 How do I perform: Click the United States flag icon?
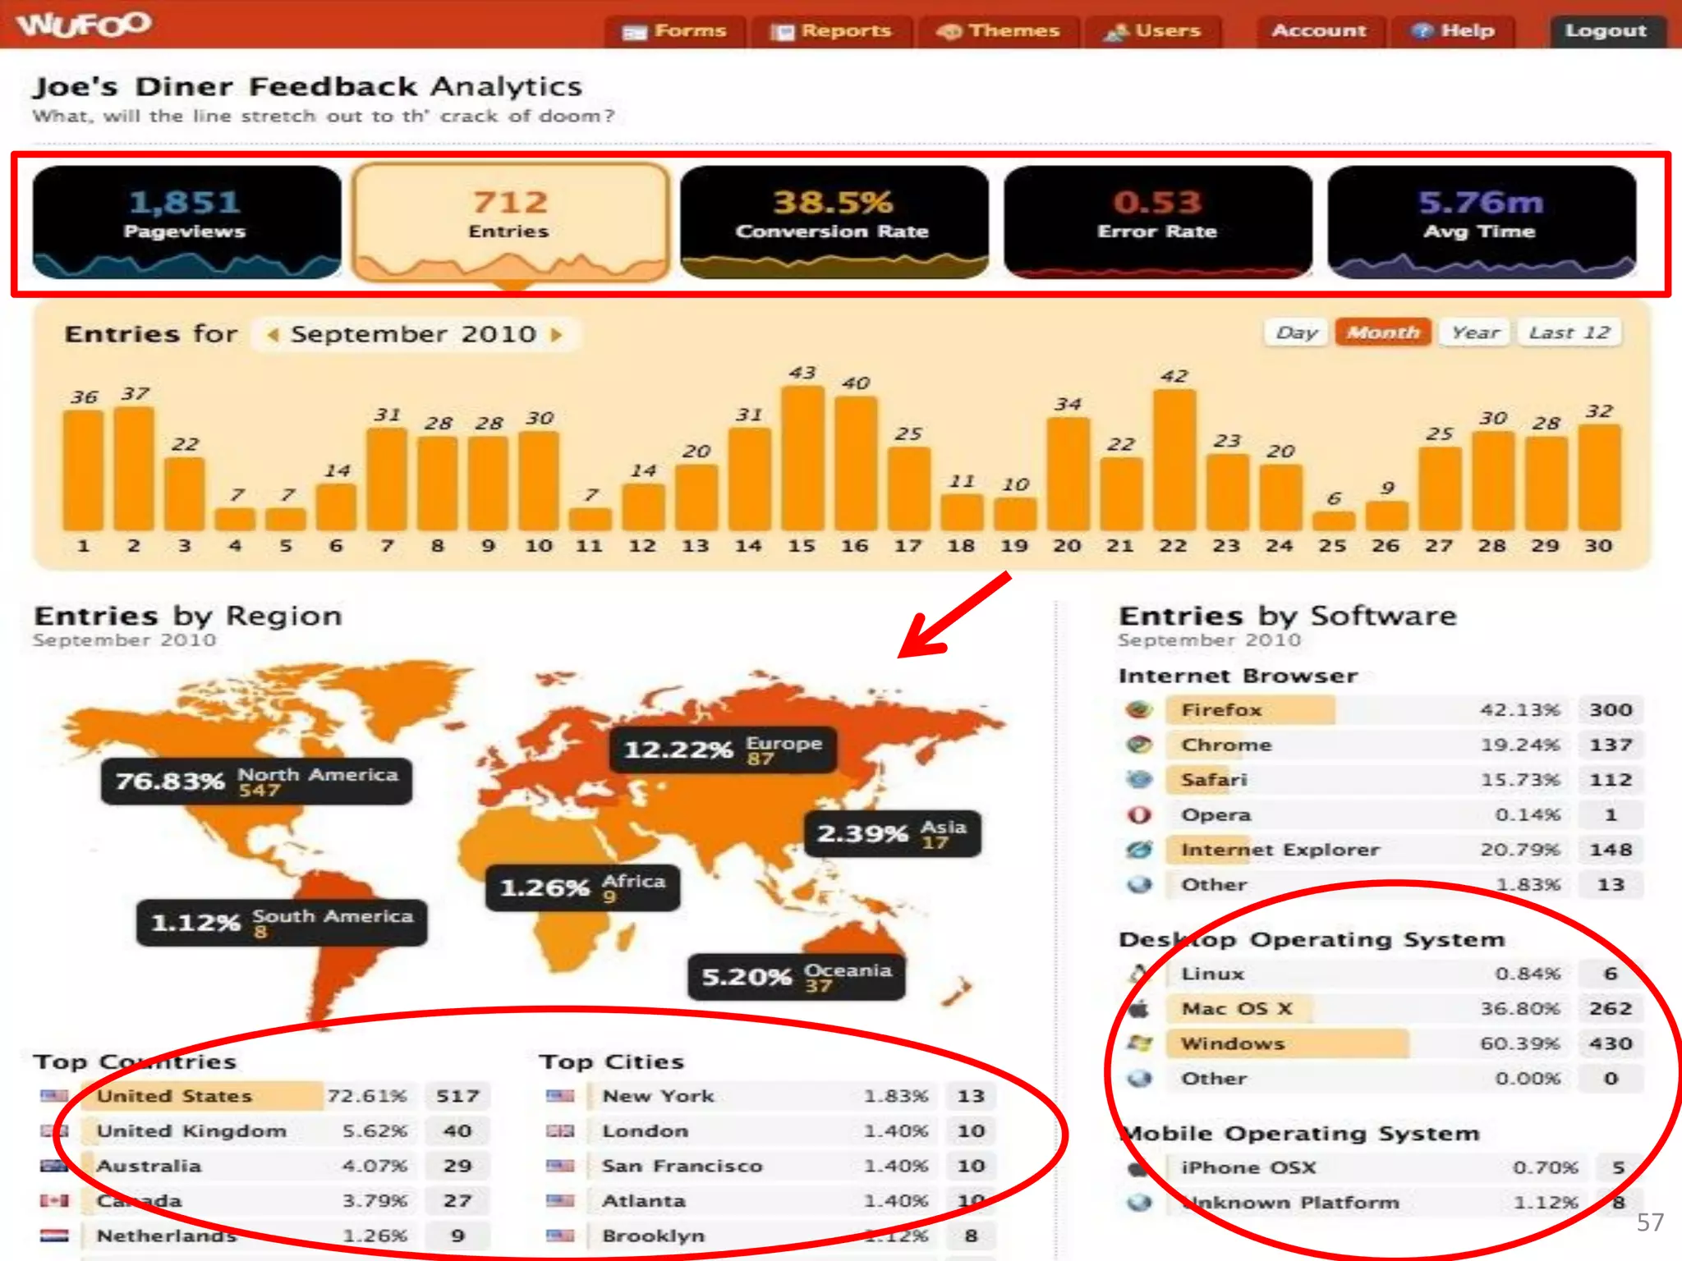tap(54, 1096)
